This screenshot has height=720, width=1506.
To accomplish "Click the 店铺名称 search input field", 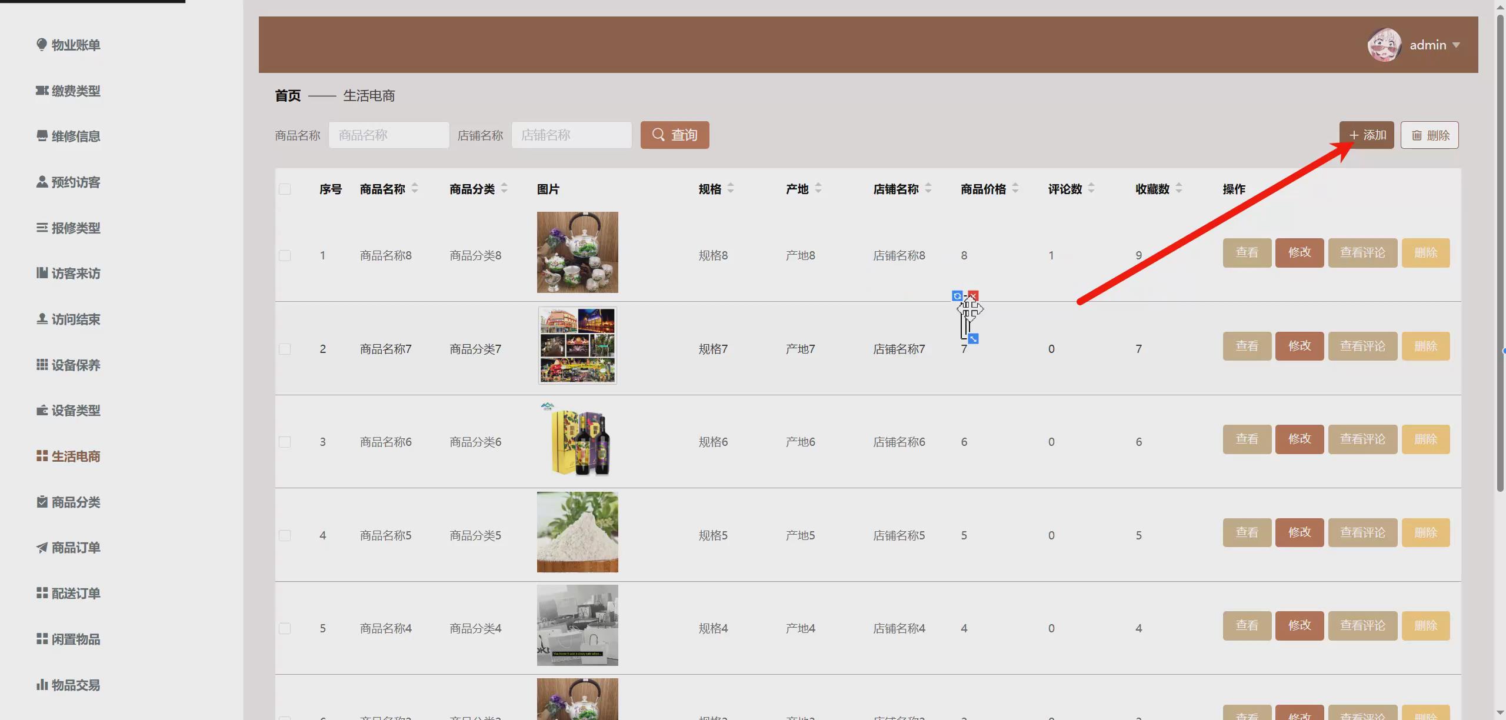I will click(571, 135).
